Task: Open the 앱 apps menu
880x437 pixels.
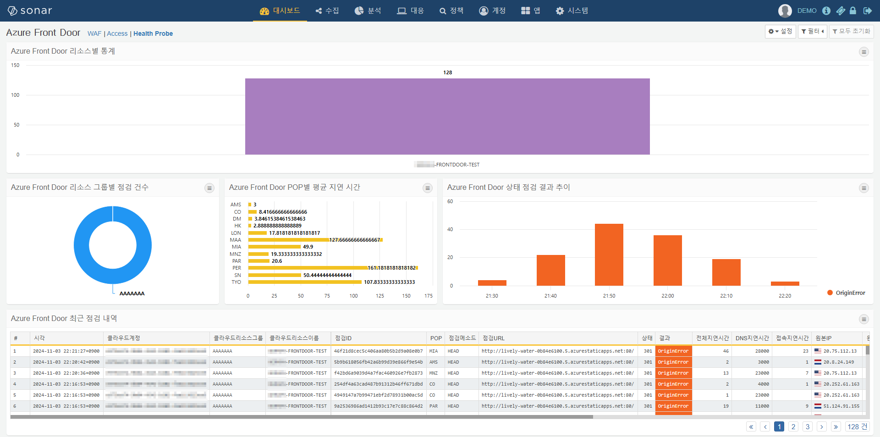Action: pos(531,11)
